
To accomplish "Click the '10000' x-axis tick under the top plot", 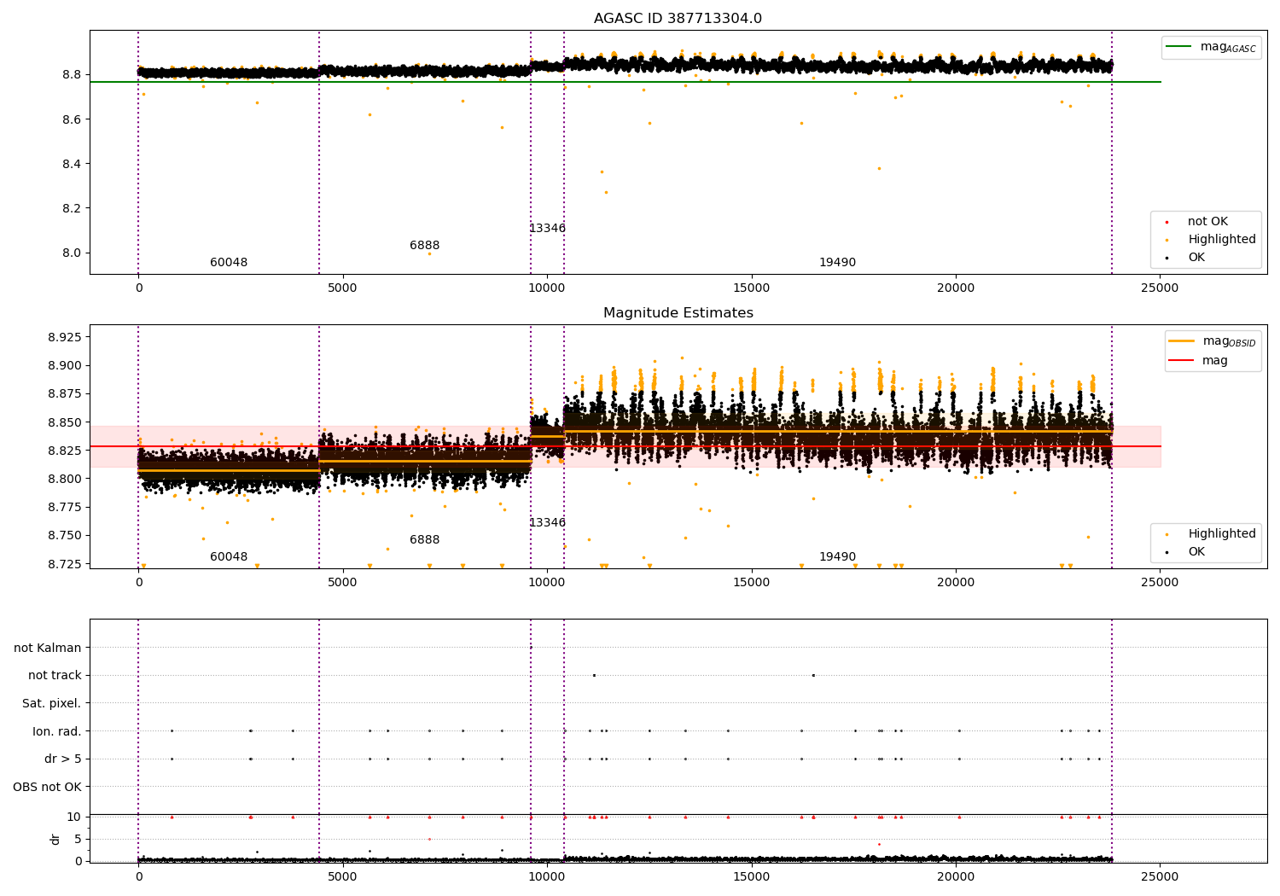I will pos(547,288).
